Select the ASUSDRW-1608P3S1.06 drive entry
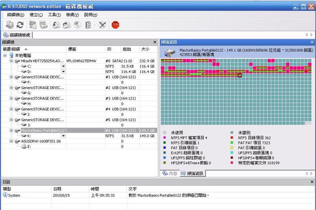This screenshot has height=210, width=316. (x=41, y=141)
